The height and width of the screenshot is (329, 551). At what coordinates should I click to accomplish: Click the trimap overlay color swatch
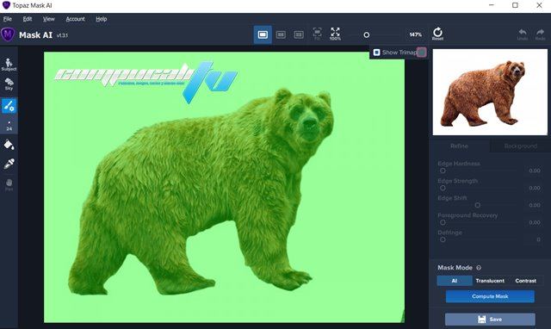point(422,53)
